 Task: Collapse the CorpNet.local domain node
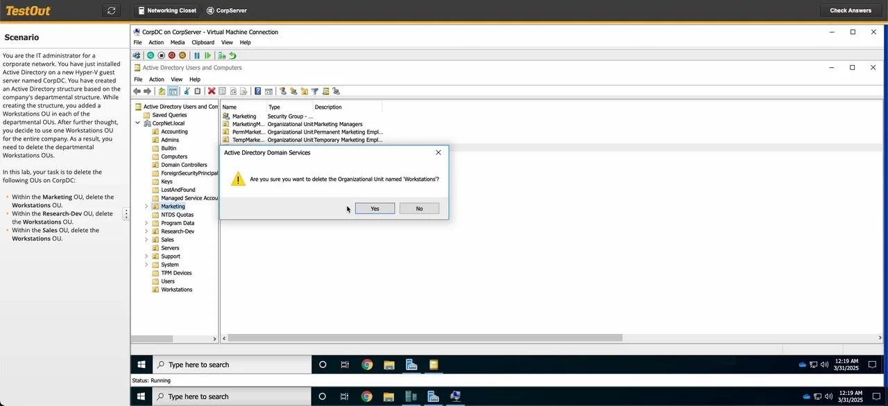pos(138,123)
